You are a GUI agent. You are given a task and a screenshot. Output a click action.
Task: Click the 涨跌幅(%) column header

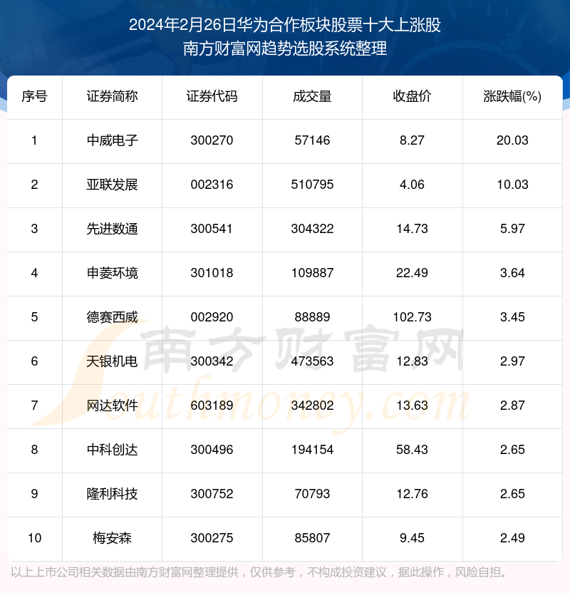[512, 96]
